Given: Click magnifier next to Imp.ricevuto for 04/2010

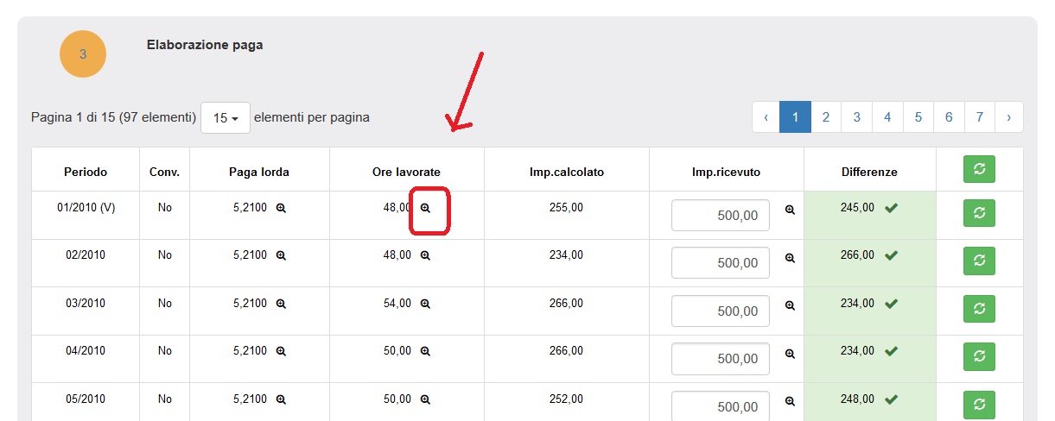Looking at the screenshot, I should point(790,354).
